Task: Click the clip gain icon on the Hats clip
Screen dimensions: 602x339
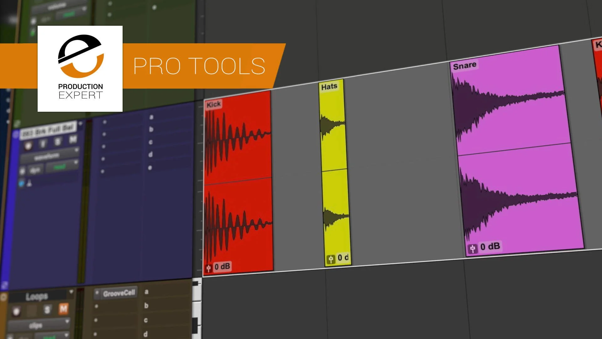Action: click(x=330, y=259)
